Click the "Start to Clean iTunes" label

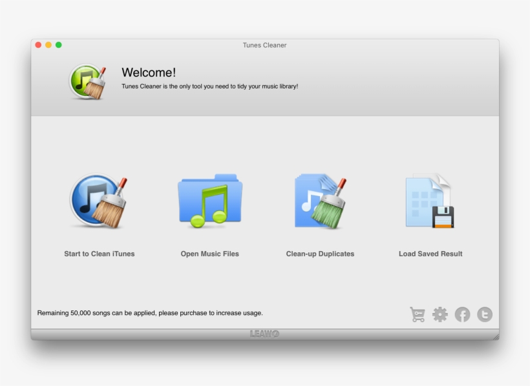coord(100,254)
